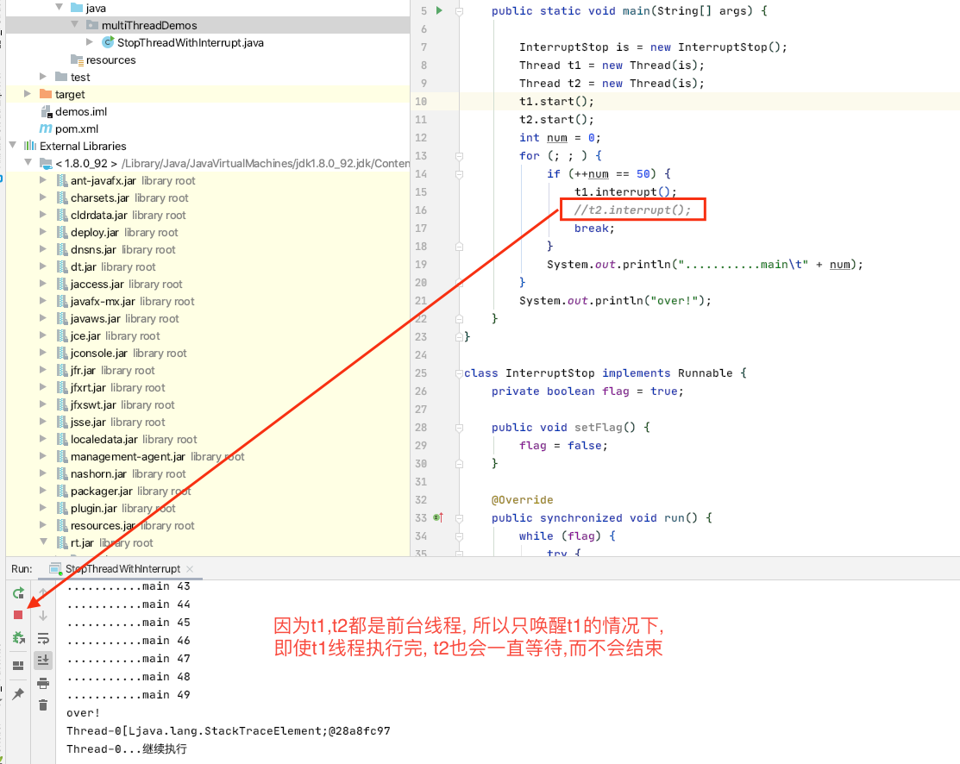Click the restore layout icon in Run panel
The width and height of the screenshot is (960, 764).
(18, 666)
